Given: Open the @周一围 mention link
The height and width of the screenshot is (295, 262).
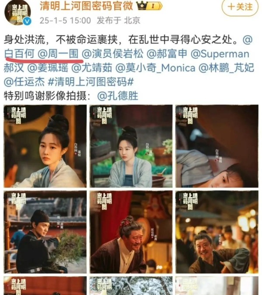Looking at the screenshot, I should coord(58,54).
